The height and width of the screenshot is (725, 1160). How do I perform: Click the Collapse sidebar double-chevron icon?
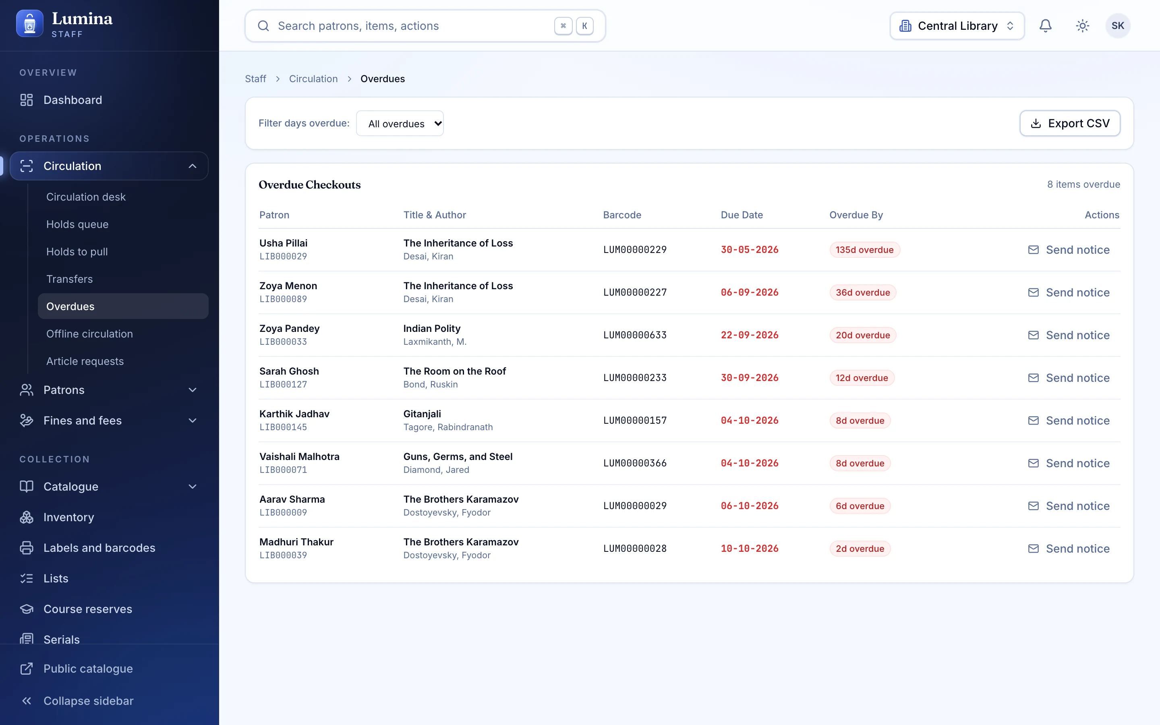(x=26, y=700)
